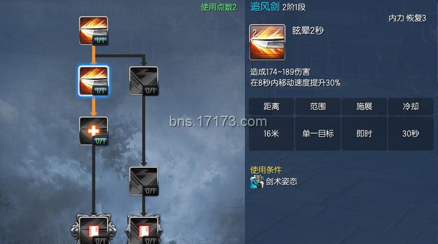Click the large 追风剑 skill preview icon
The image size is (438, 244).
tap(267, 42)
